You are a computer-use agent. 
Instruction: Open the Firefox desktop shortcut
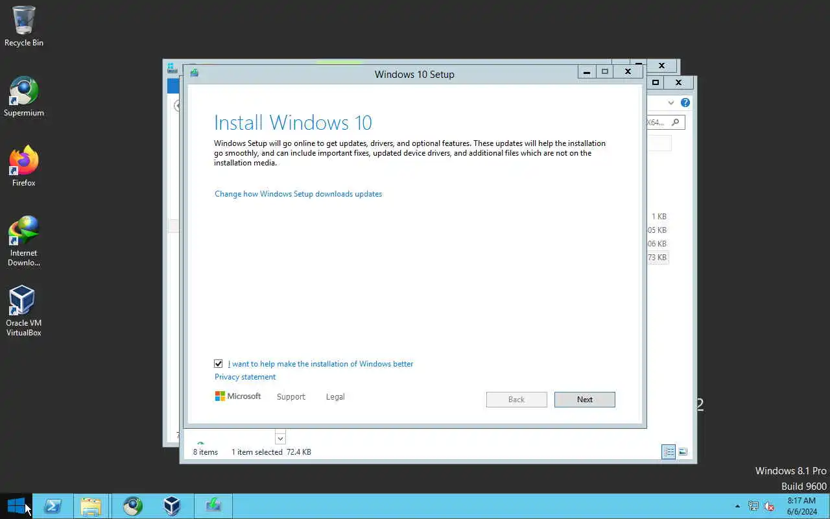[24, 167]
